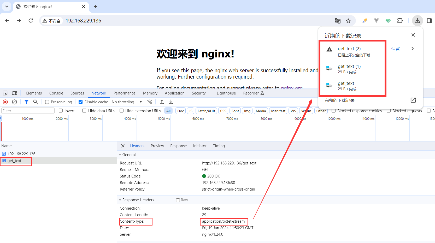The height and width of the screenshot is (243, 435).
Task: Switch to the Console tab
Action: (x=56, y=93)
